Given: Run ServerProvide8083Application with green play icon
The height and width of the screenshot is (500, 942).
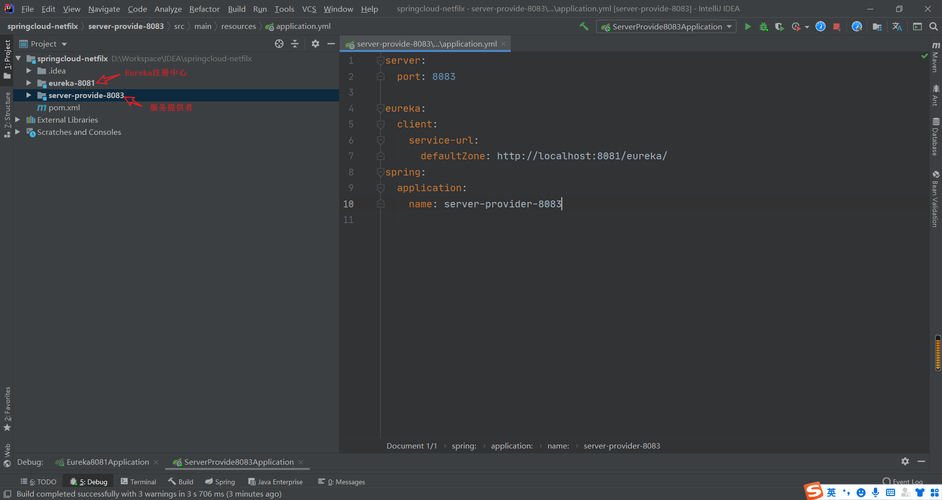Looking at the screenshot, I should 748,26.
